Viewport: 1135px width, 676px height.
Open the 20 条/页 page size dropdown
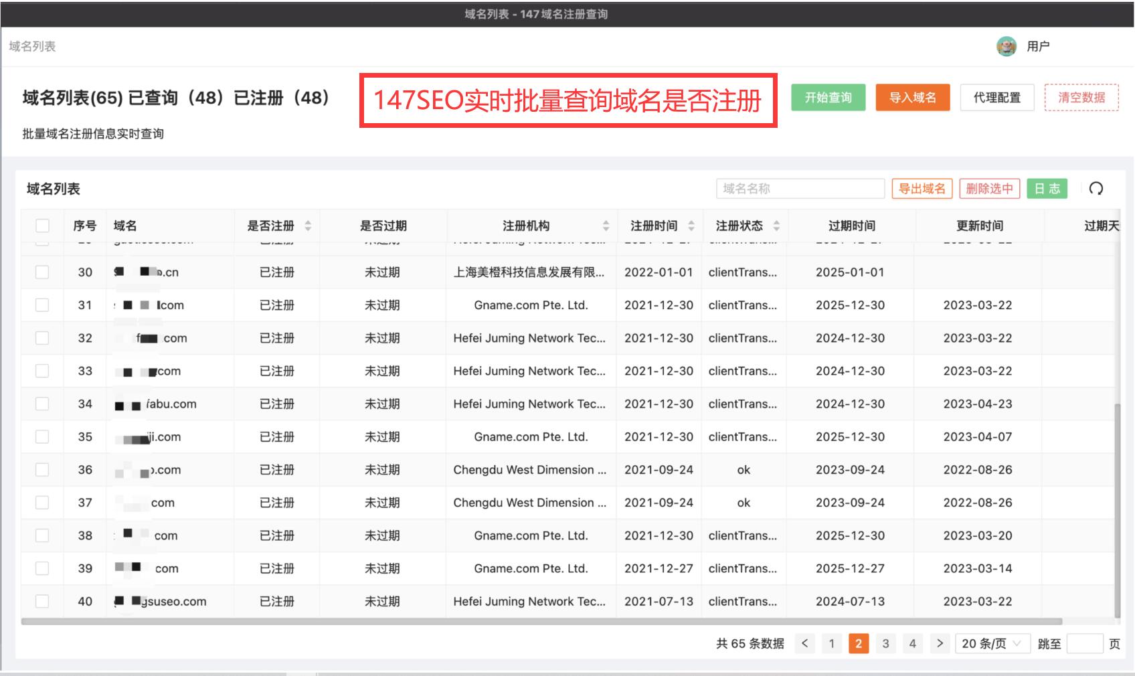pyautogui.click(x=990, y=643)
